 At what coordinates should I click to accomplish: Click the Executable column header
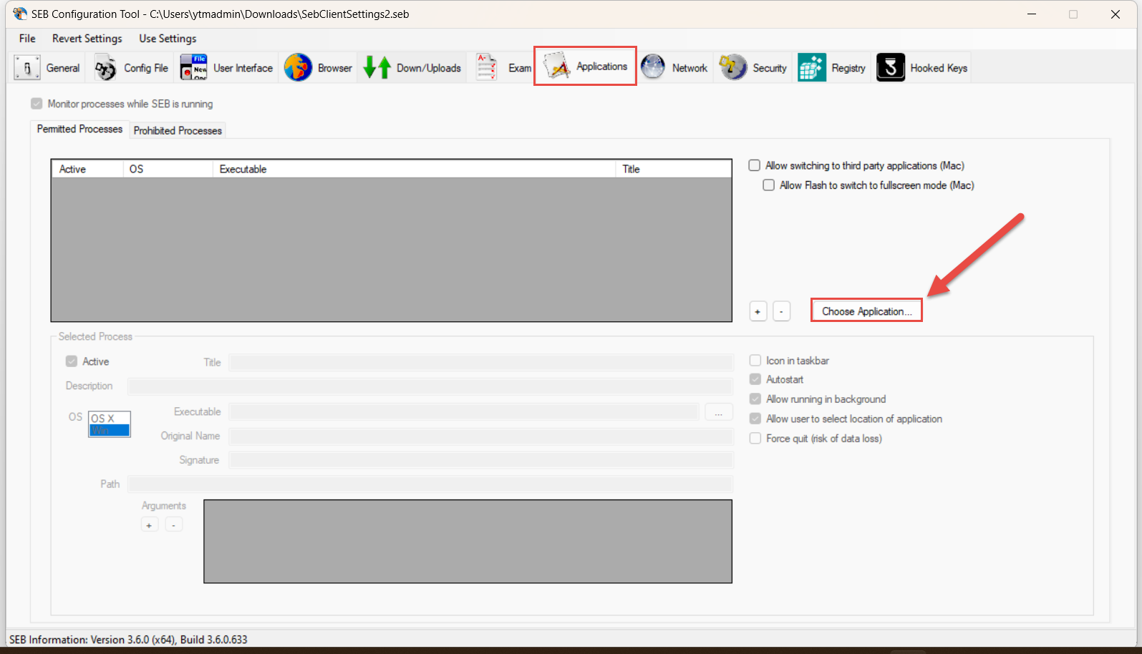click(x=243, y=169)
